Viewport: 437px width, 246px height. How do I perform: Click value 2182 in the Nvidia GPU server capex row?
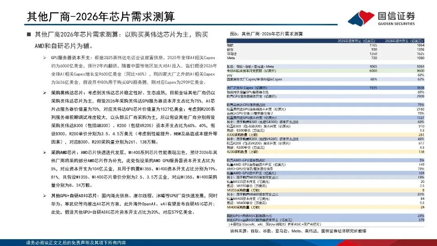tap(420, 109)
